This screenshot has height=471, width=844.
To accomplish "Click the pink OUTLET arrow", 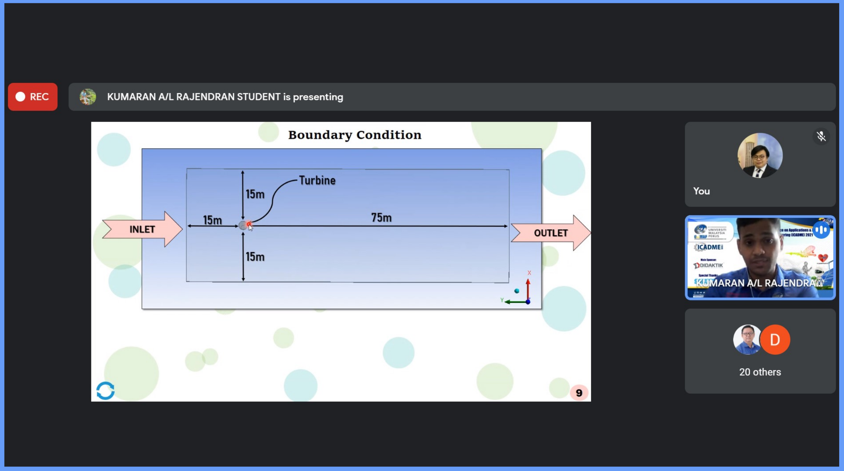I will coord(551,233).
